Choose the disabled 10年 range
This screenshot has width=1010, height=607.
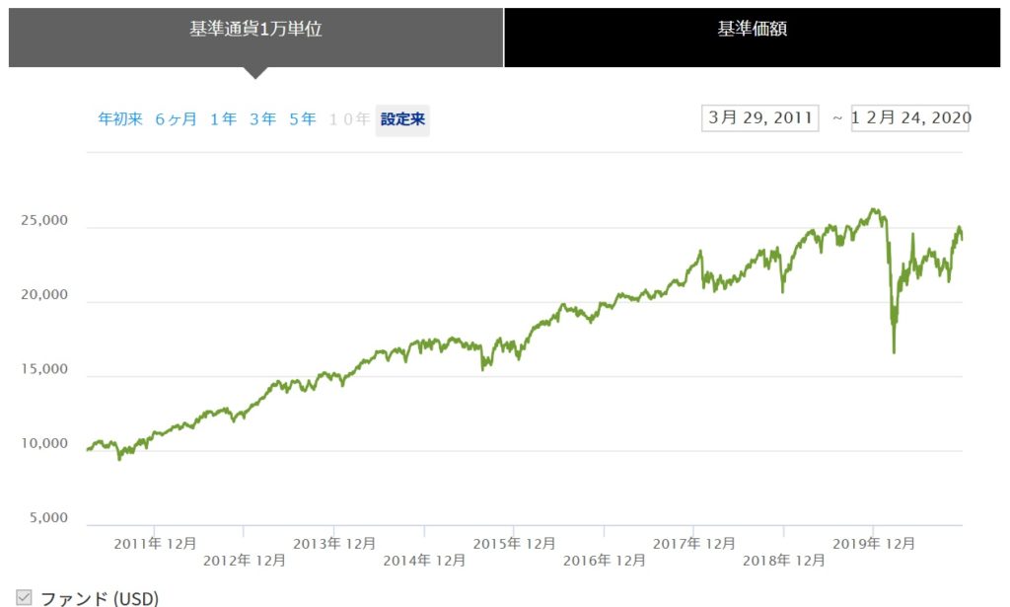pyautogui.click(x=349, y=119)
